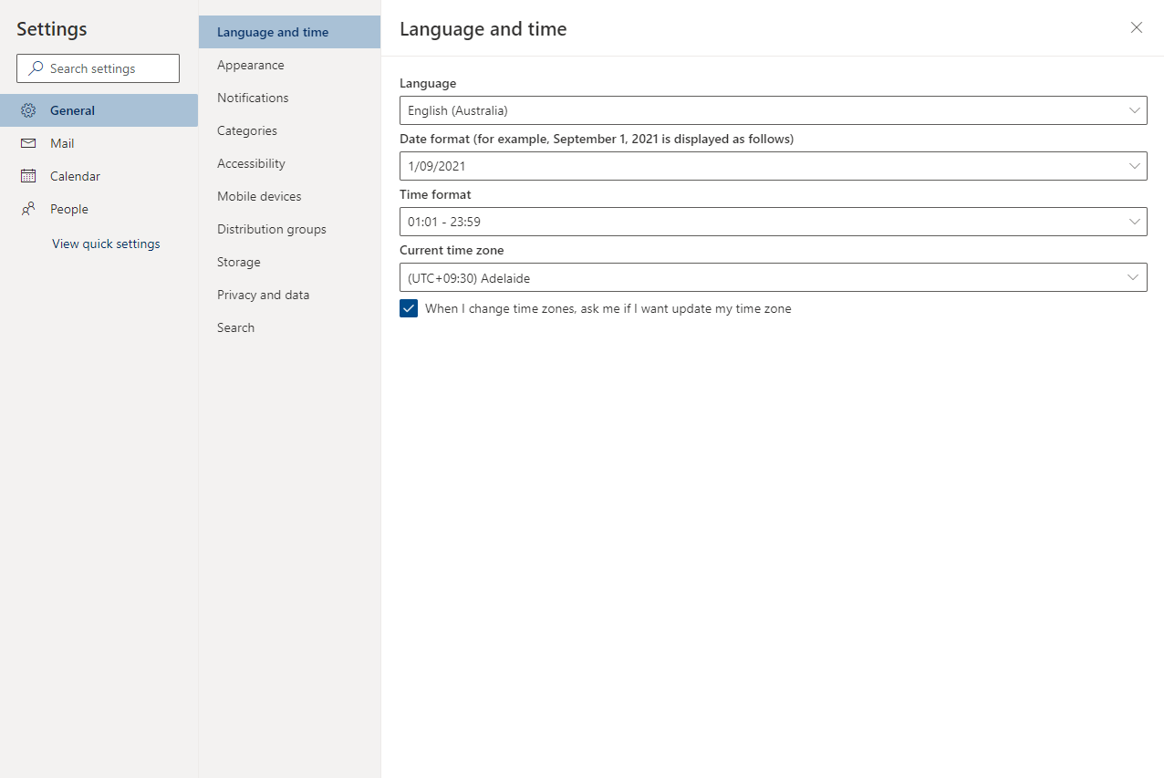Click the General gear icon
The width and height of the screenshot is (1164, 778).
[x=28, y=110]
